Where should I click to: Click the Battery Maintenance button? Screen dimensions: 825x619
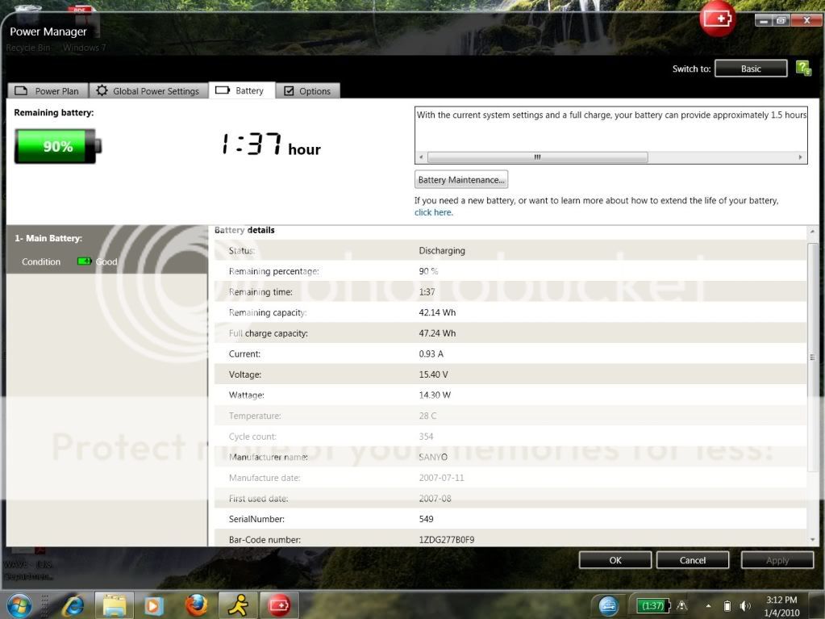[x=461, y=180]
